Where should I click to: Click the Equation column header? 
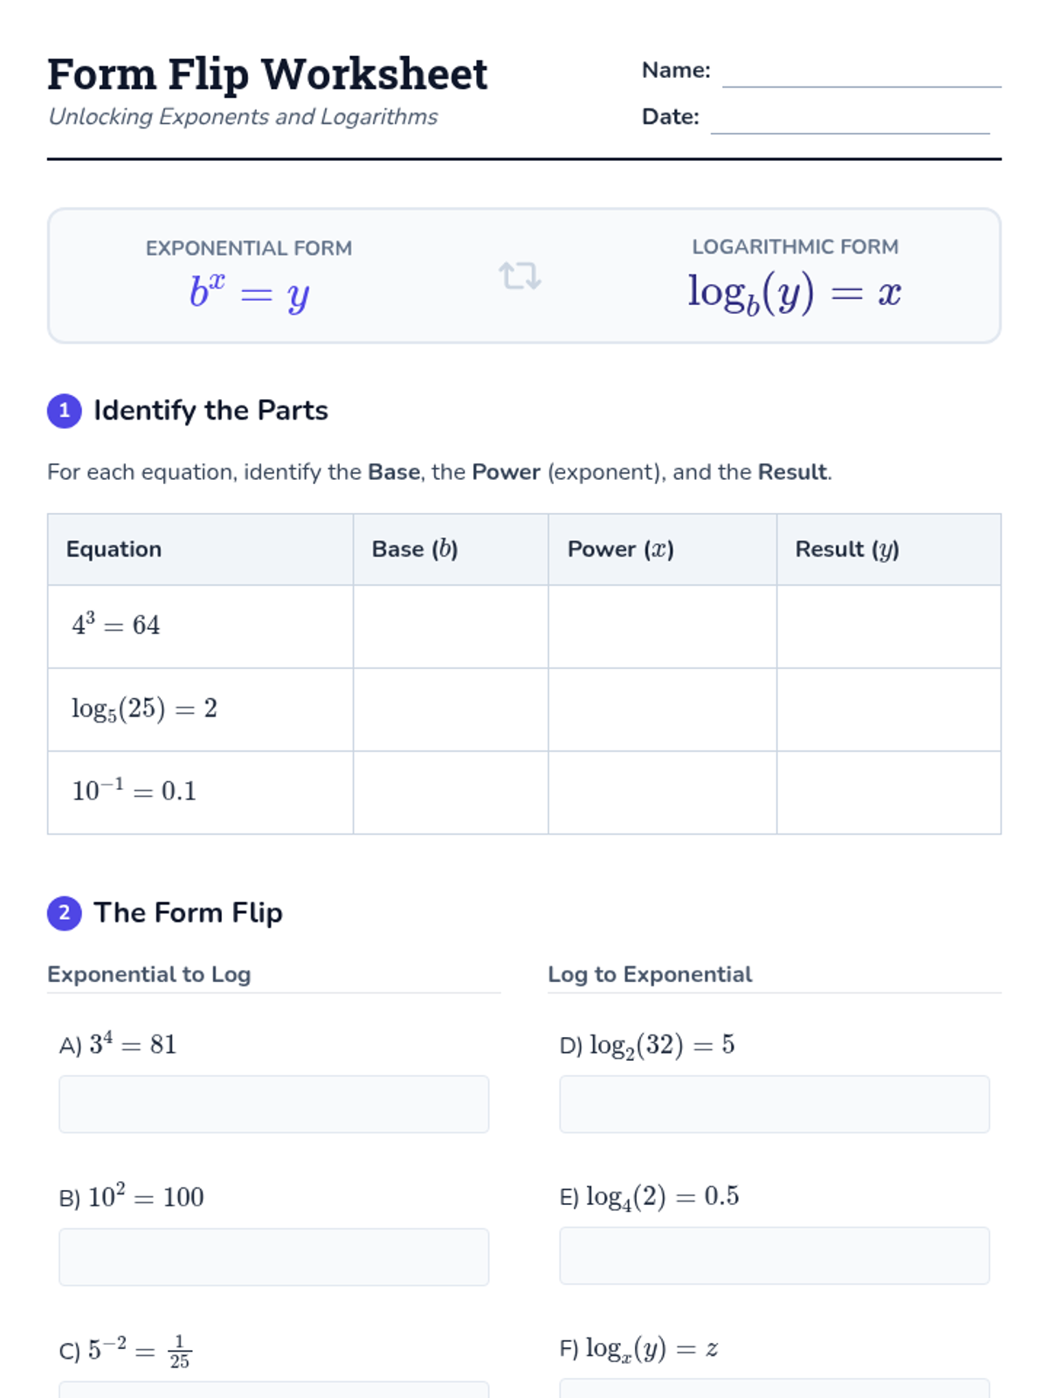pyautogui.click(x=114, y=550)
